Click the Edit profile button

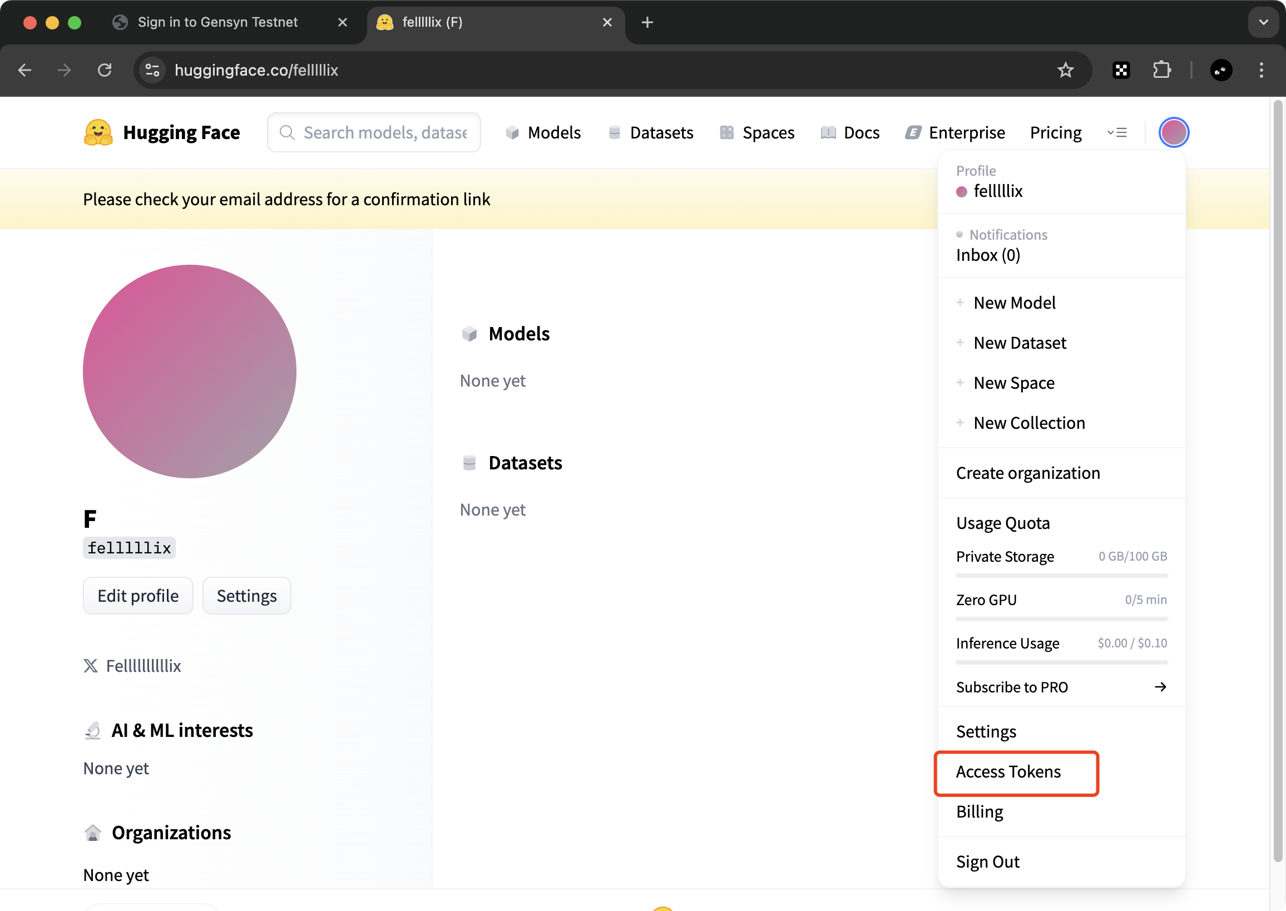[138, 596]
